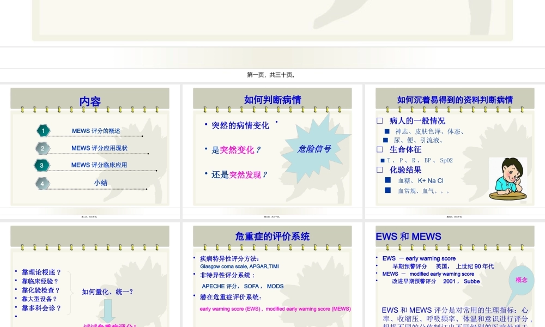Click the square box beside 生命体征
The height and width of the screenshot is (327, 545).
pos(380,149)
